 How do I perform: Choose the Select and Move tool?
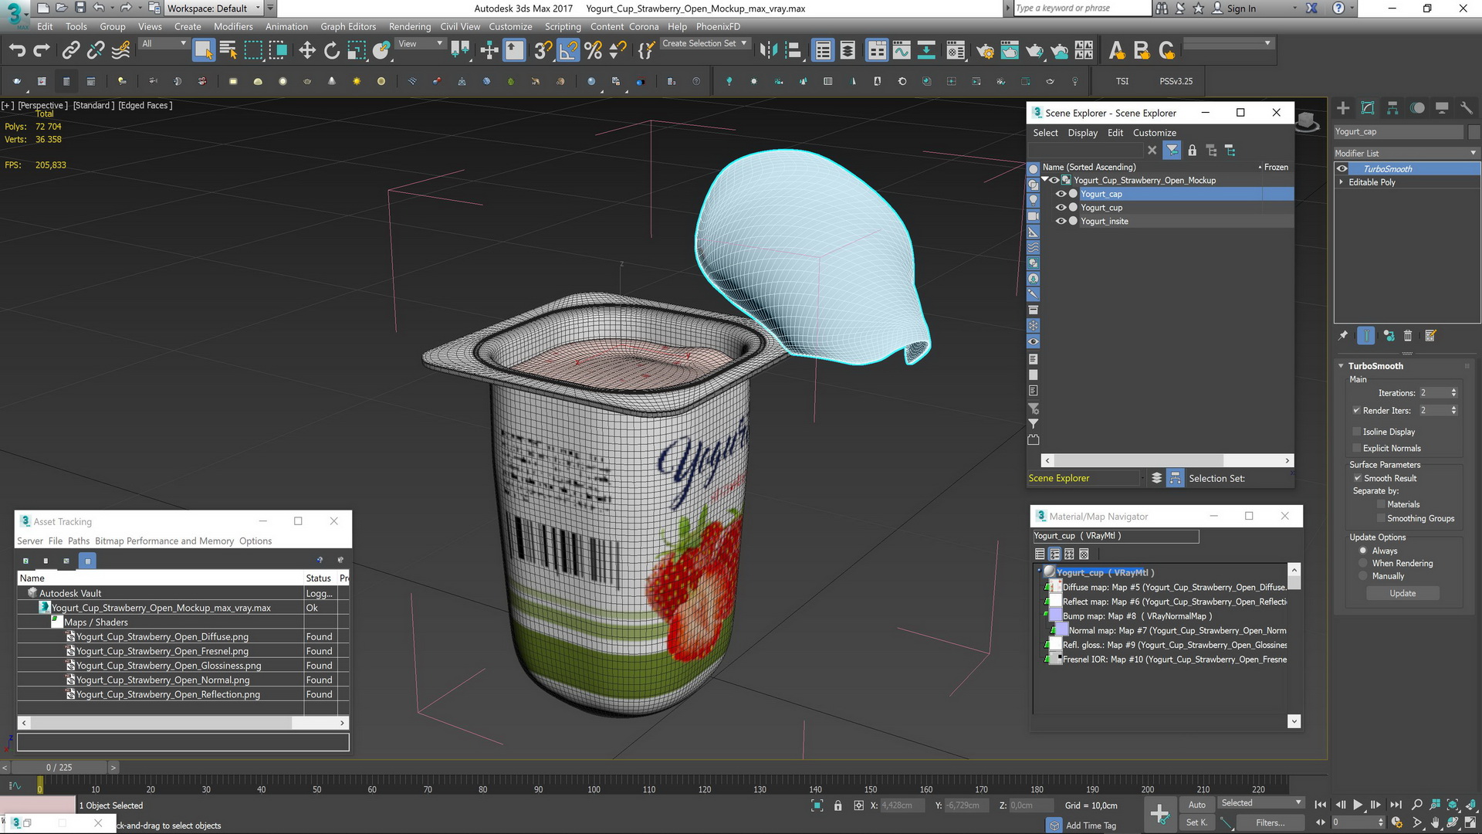(x=307, y=51)
